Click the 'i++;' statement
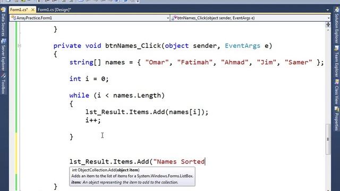The image size is (340, 191). 93,120
